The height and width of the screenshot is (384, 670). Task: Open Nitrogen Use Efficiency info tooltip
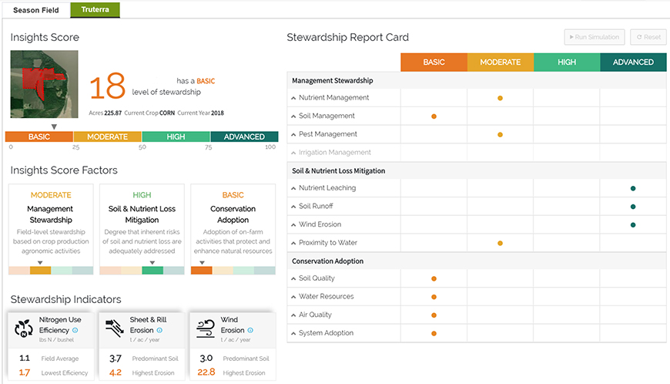pos(75,330)
